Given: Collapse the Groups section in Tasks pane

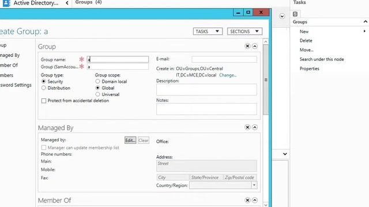Looking at the screenshot, I should pyautogui.click(x=365, y=22).
